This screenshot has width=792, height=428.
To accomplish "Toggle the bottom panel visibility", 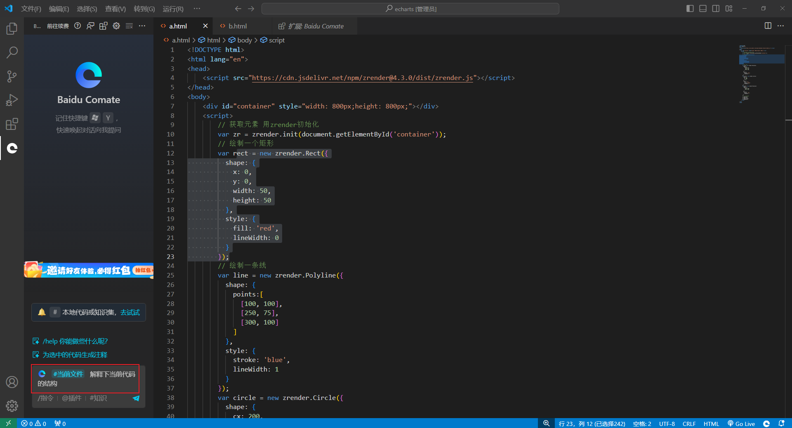I will [x=703, y=9].
